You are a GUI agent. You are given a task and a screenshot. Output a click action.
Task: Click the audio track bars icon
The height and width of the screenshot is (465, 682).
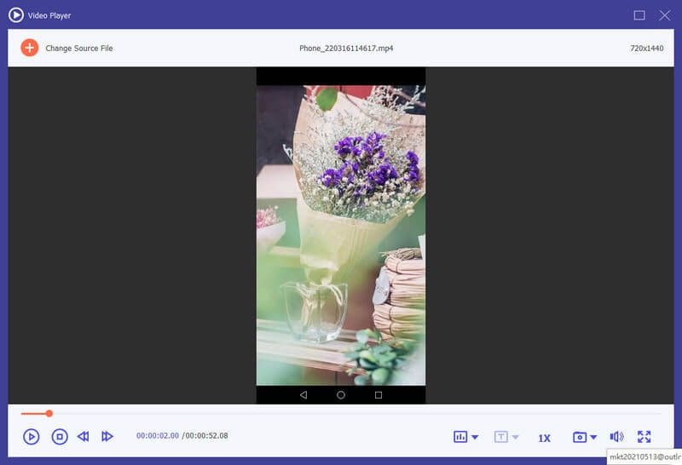[460, 437]
